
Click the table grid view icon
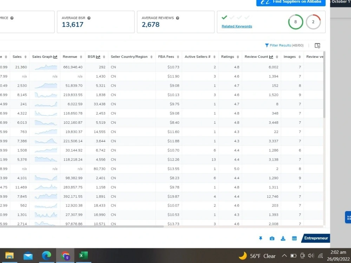[294, 238]
